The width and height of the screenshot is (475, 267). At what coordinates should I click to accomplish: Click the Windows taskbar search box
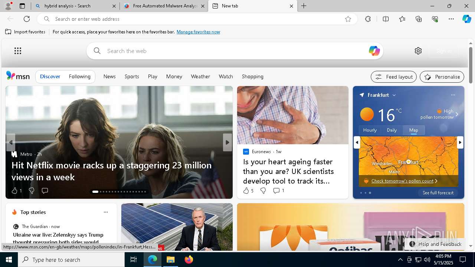[x=71, y=260]
